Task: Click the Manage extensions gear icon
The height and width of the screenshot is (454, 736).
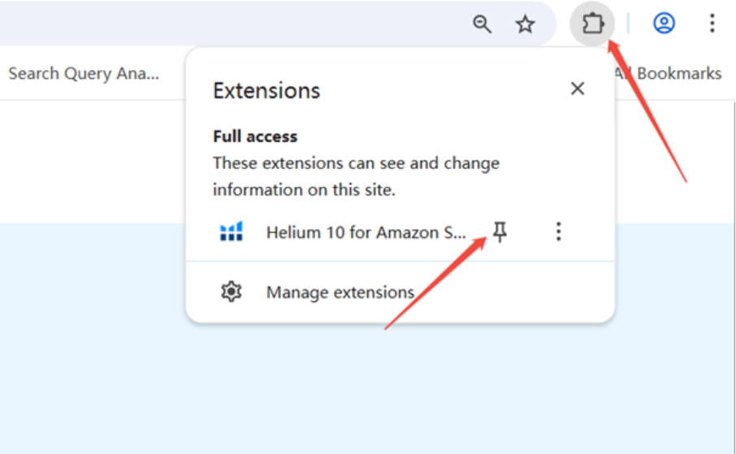Action: [x=232, y=292]
